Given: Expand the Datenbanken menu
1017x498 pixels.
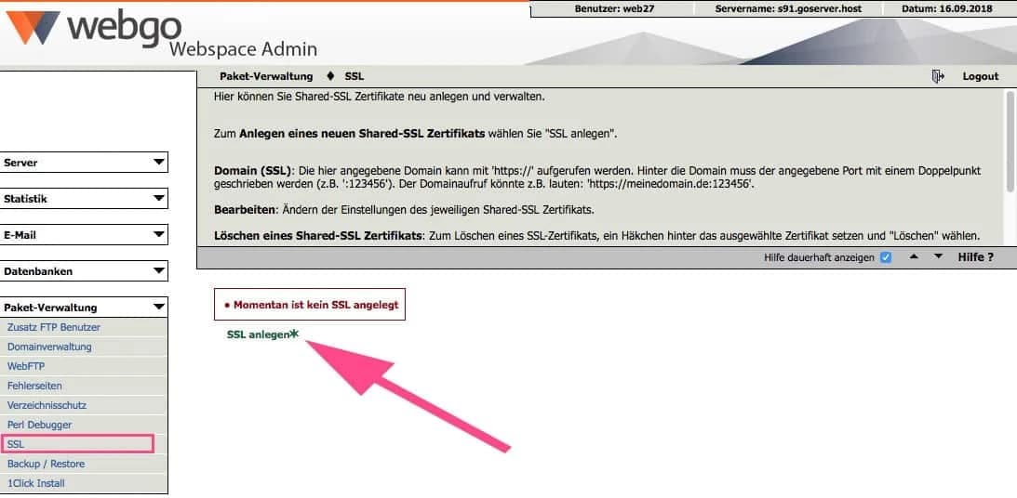Looking at the screenshot, I should pos(85,271).
